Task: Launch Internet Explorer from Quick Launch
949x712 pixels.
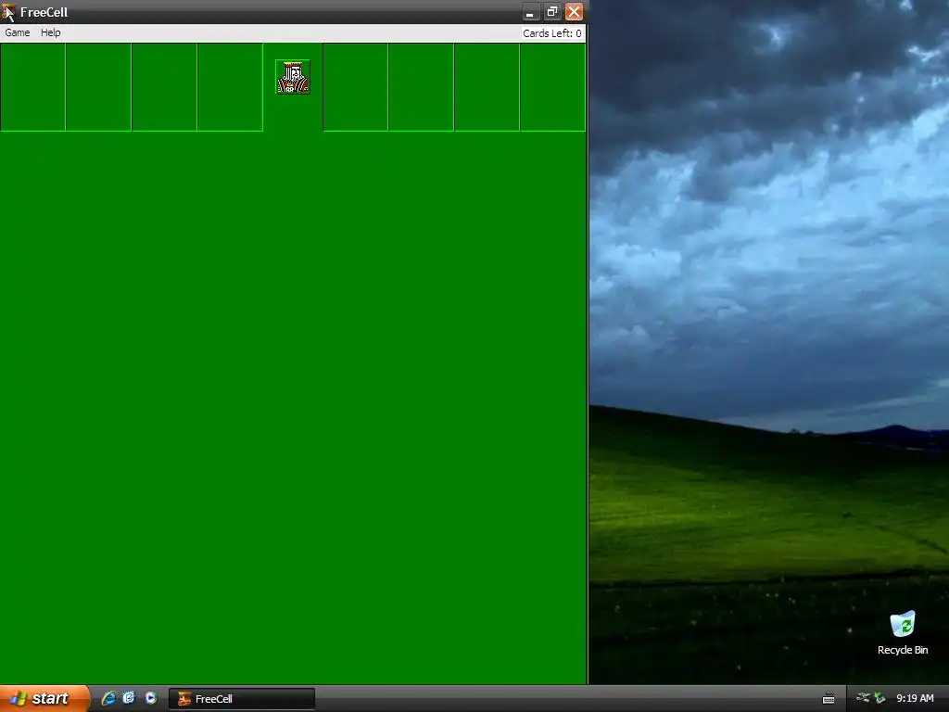Action: 108,698
